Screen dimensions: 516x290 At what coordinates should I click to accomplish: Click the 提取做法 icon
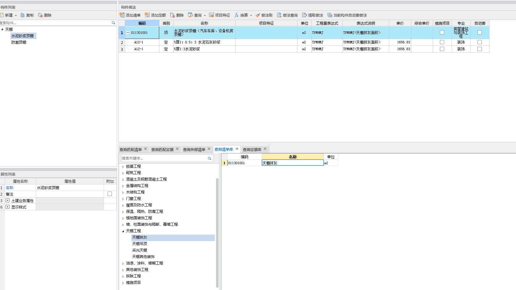click(x=305, y=15)
